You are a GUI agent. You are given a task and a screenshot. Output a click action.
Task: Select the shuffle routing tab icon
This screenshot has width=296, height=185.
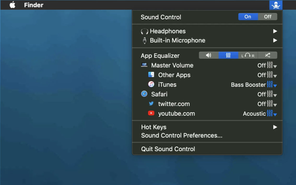pos(267,55)
